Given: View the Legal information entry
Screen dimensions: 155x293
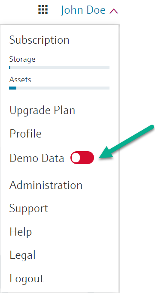Looking at the screenshot, I should click(x=22, y=255).
